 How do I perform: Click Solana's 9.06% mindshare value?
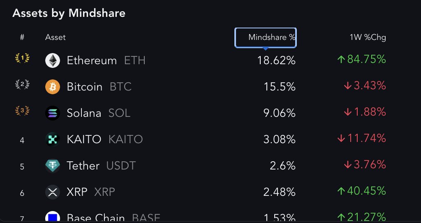tap(279, 113)
